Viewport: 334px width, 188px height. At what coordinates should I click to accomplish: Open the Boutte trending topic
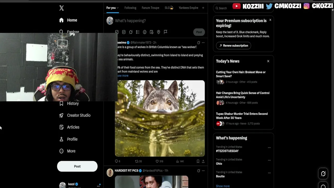[x=220, y=176]
